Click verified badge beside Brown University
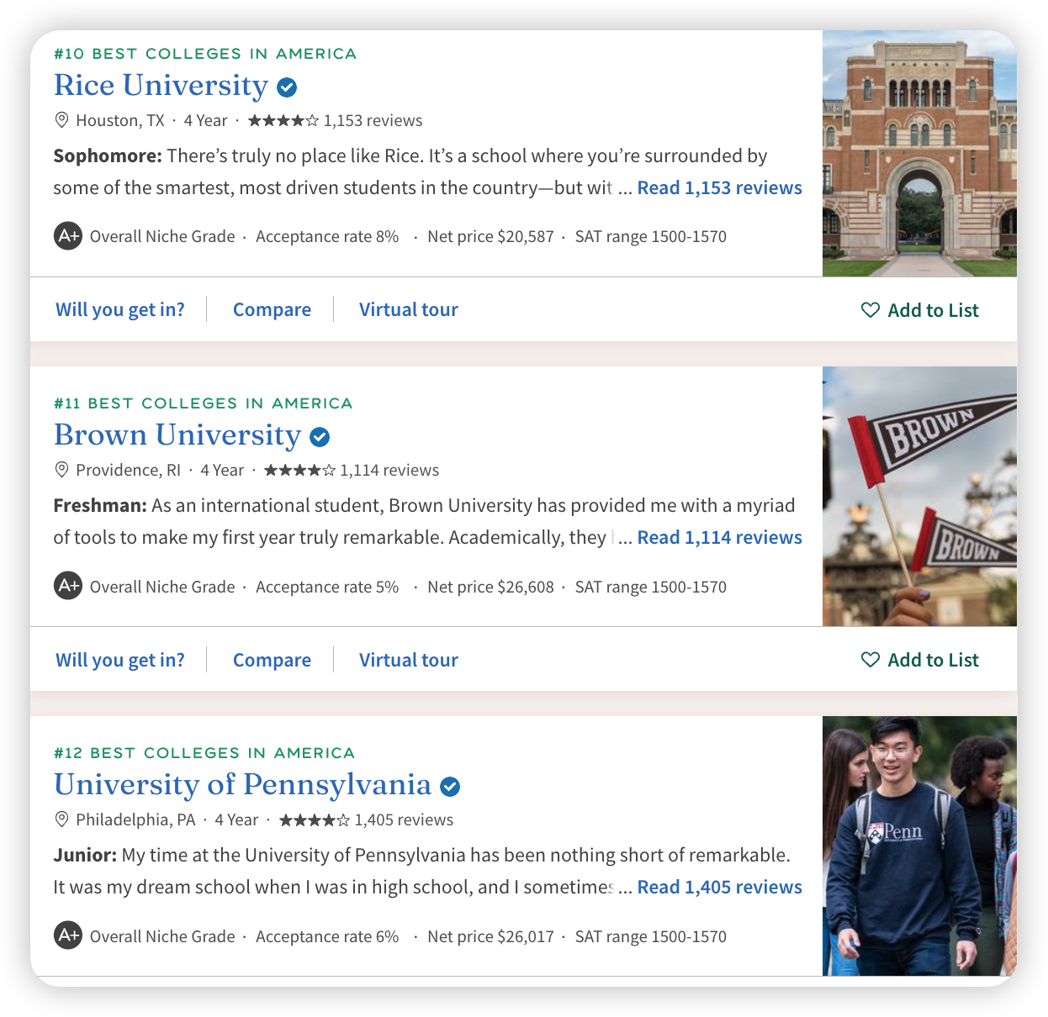1048x1017 pixels. [320, 437]
